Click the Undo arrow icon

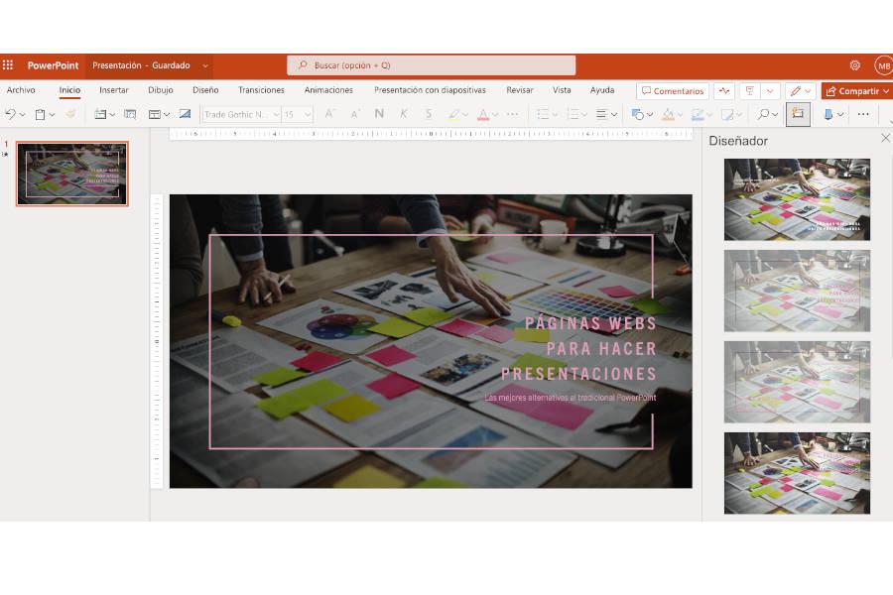(x=10, y=114)
